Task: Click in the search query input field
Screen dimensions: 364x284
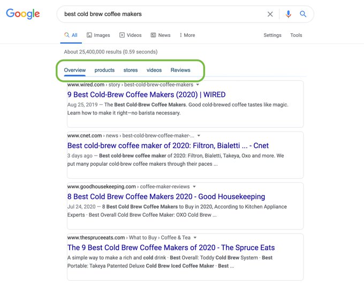Action: (161, 14)
